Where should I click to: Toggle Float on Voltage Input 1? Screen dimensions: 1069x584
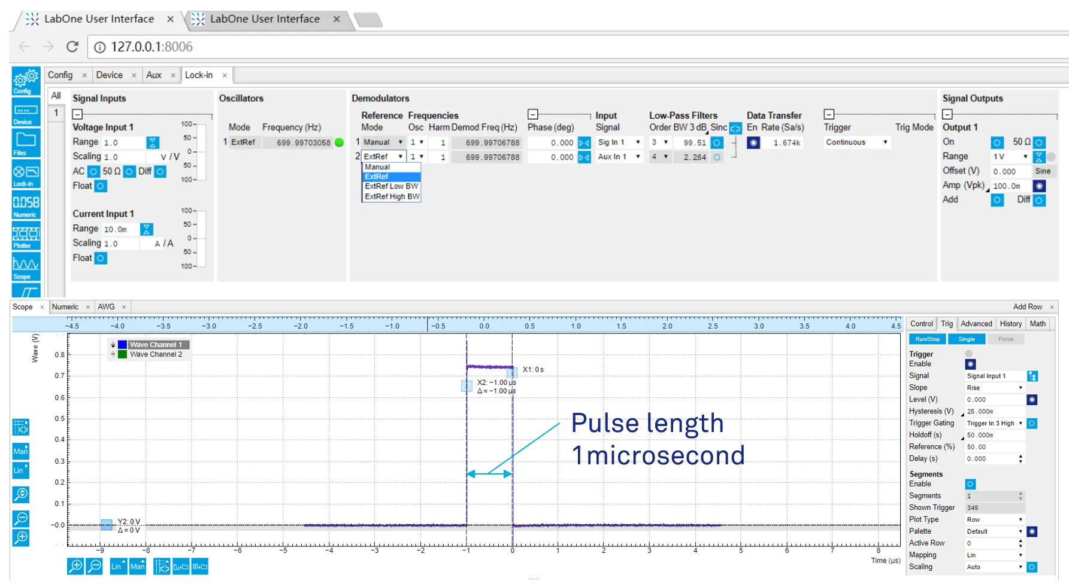point(101,186)
